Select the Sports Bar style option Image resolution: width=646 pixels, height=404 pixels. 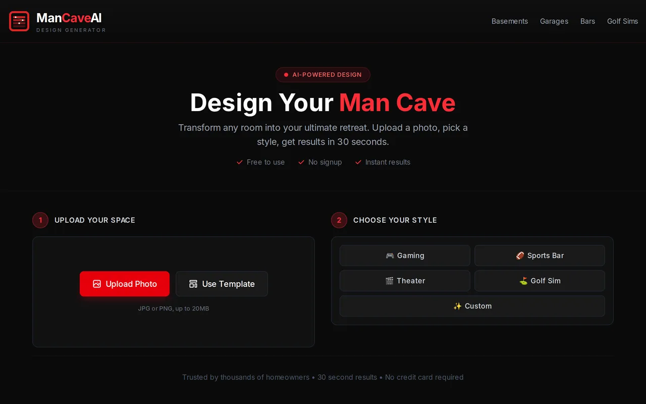(x=540, y=256)
